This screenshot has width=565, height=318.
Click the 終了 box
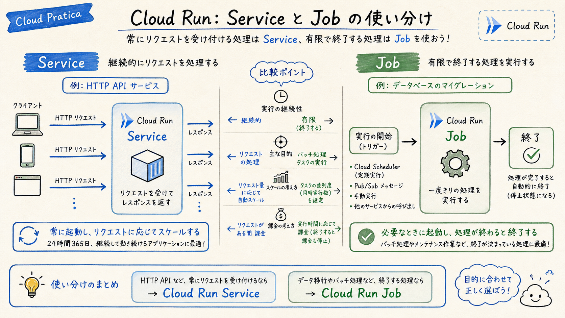531,148
